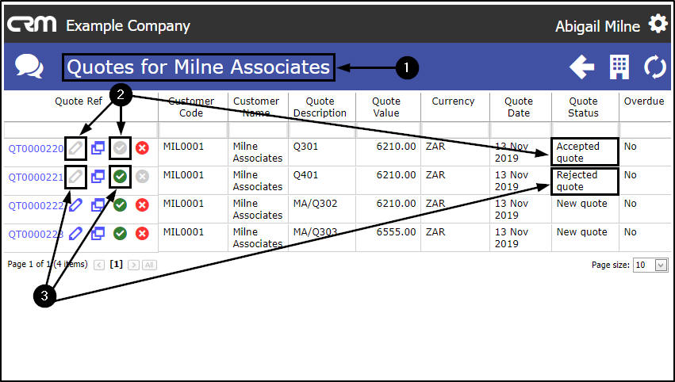Reject quote QT0000223 with red X
Viewport: 675px width, 382px height.
coord(142,233)
